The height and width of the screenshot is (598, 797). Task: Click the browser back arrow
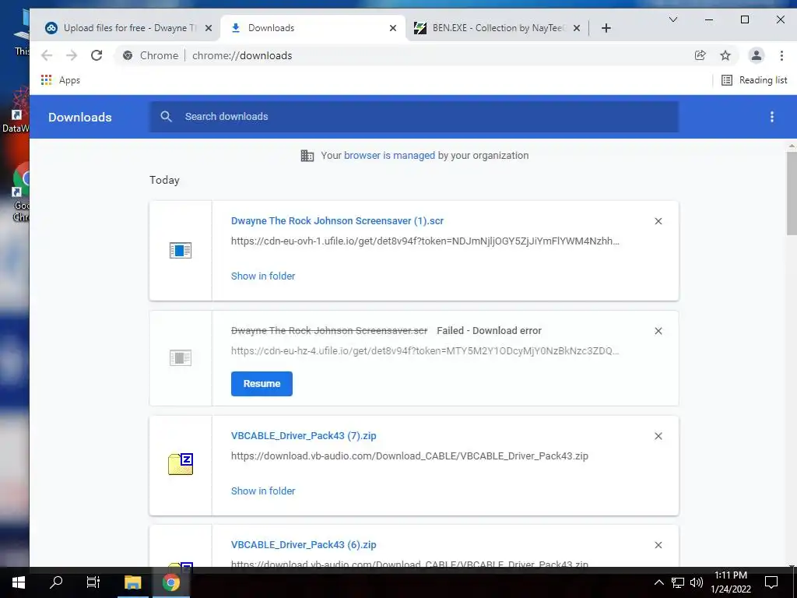point(47,55)
